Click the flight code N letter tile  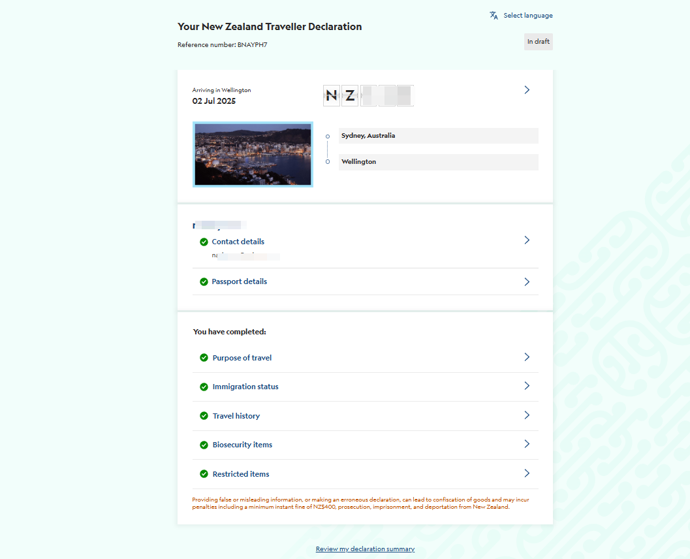point(332,95)
